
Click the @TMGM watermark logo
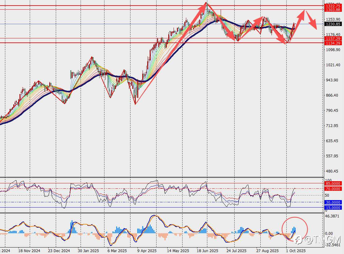pyautogui.click(x=317, y=240)
